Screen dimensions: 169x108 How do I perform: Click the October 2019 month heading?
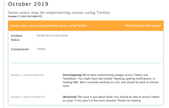(x=28, y=4)
